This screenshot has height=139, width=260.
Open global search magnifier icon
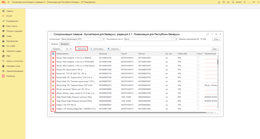pos(233,2)
